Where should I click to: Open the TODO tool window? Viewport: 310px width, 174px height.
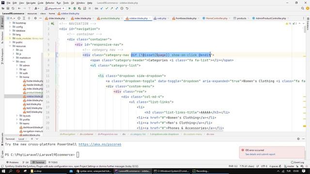pos(53,162)
